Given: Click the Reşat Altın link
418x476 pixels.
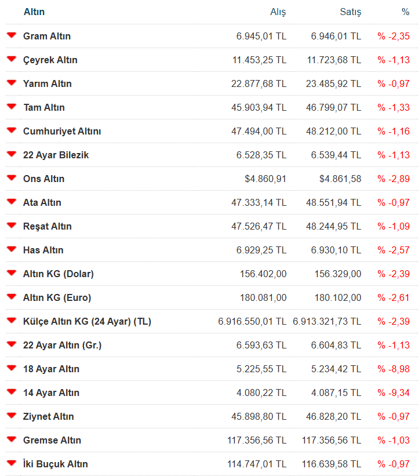Looking at the screenshot, I should tap(48, 226).
